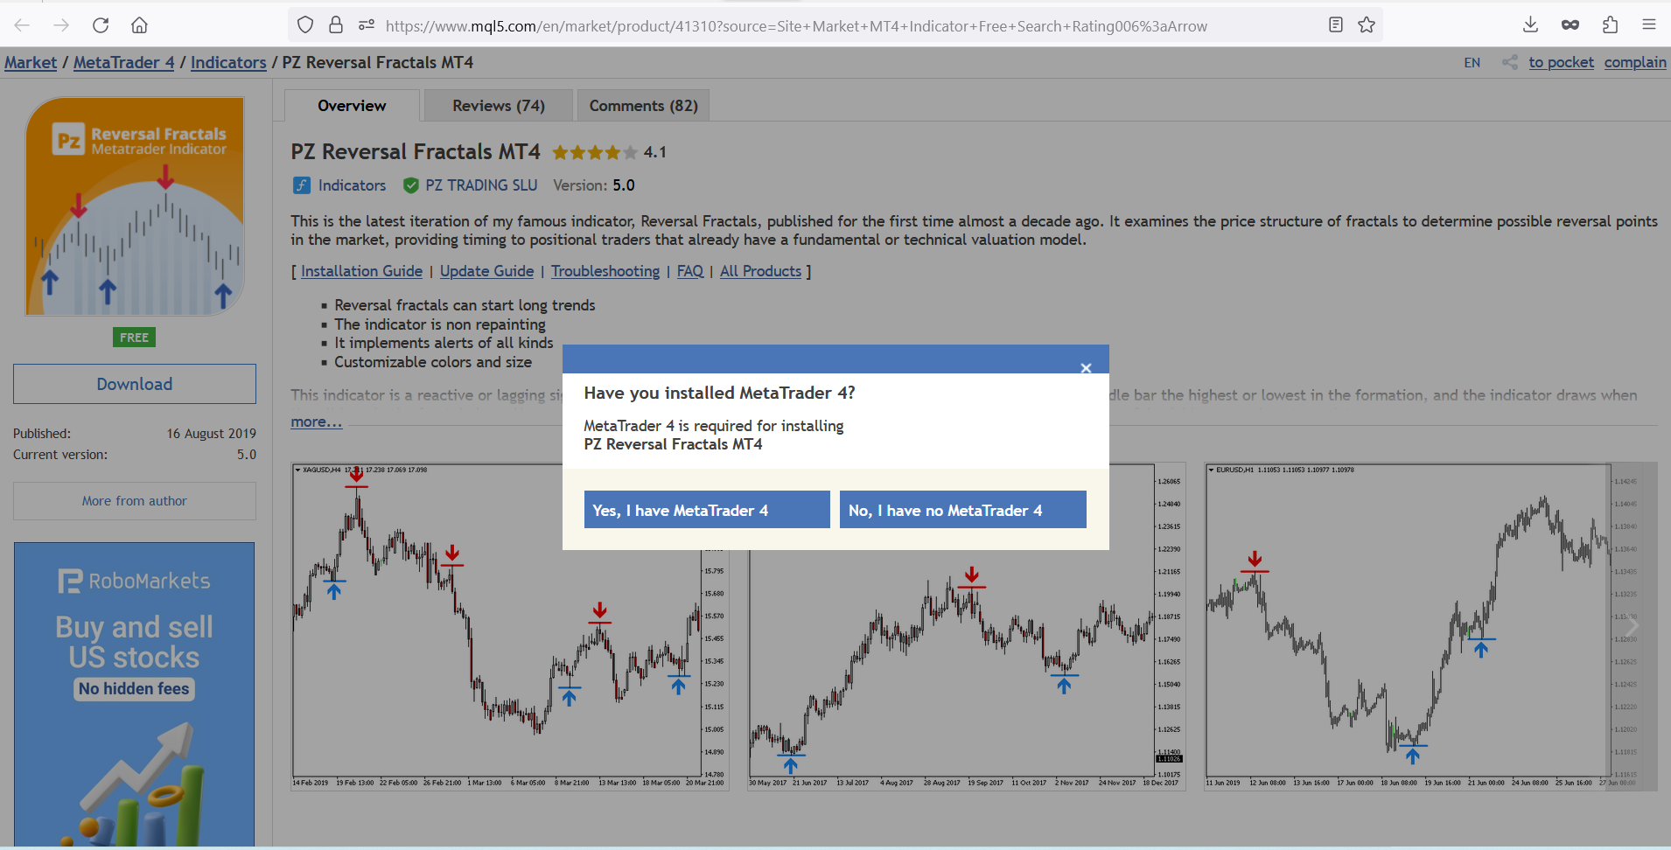Go to Indicators breadcrumb link
1671x850 pixels.
click(228, 62)
